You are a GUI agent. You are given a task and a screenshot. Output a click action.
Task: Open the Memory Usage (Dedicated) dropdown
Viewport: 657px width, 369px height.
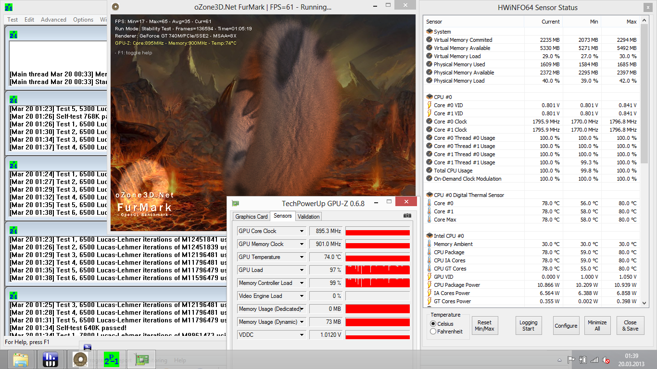302,309
